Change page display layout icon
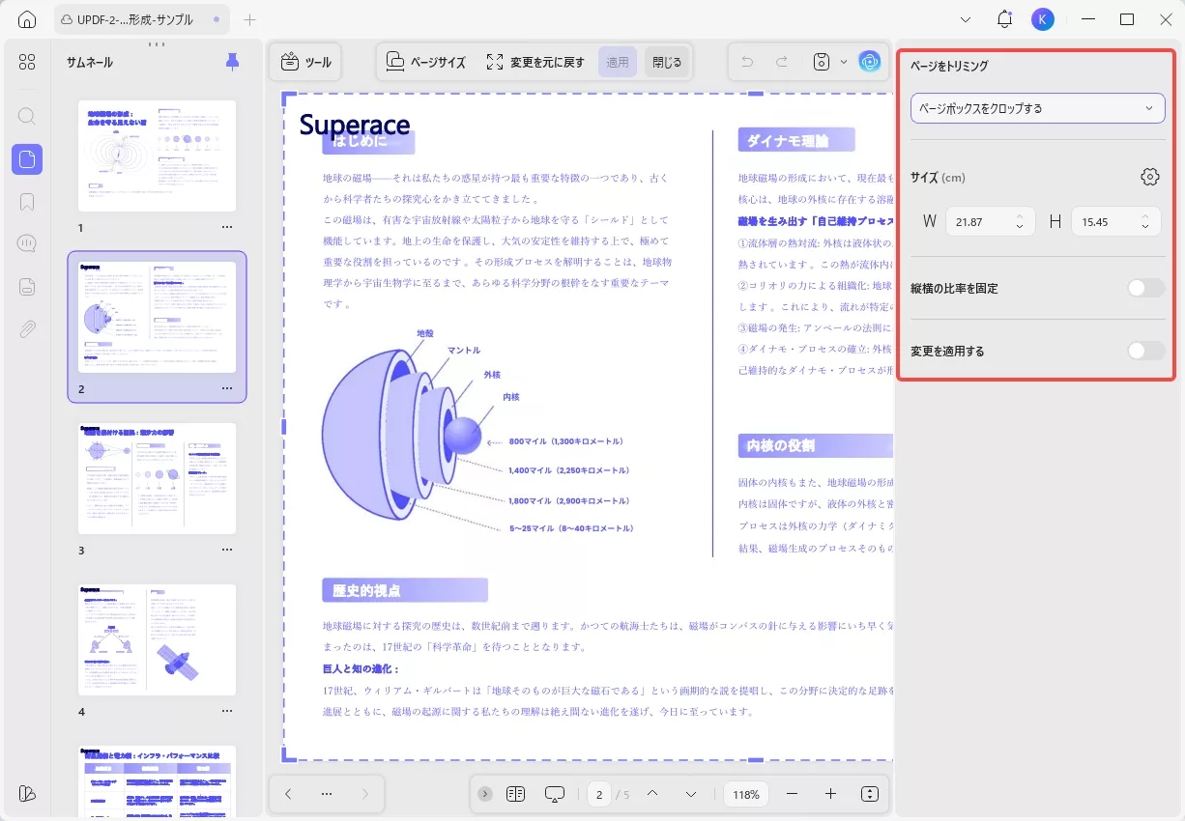This screenshot has height=821, width=1185. coord(515,794)
